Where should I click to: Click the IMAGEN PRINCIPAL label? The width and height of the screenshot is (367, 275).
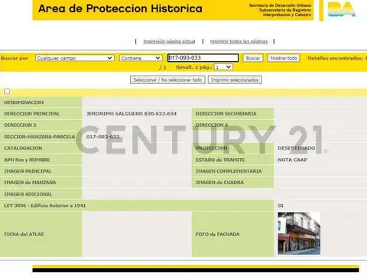28,171
